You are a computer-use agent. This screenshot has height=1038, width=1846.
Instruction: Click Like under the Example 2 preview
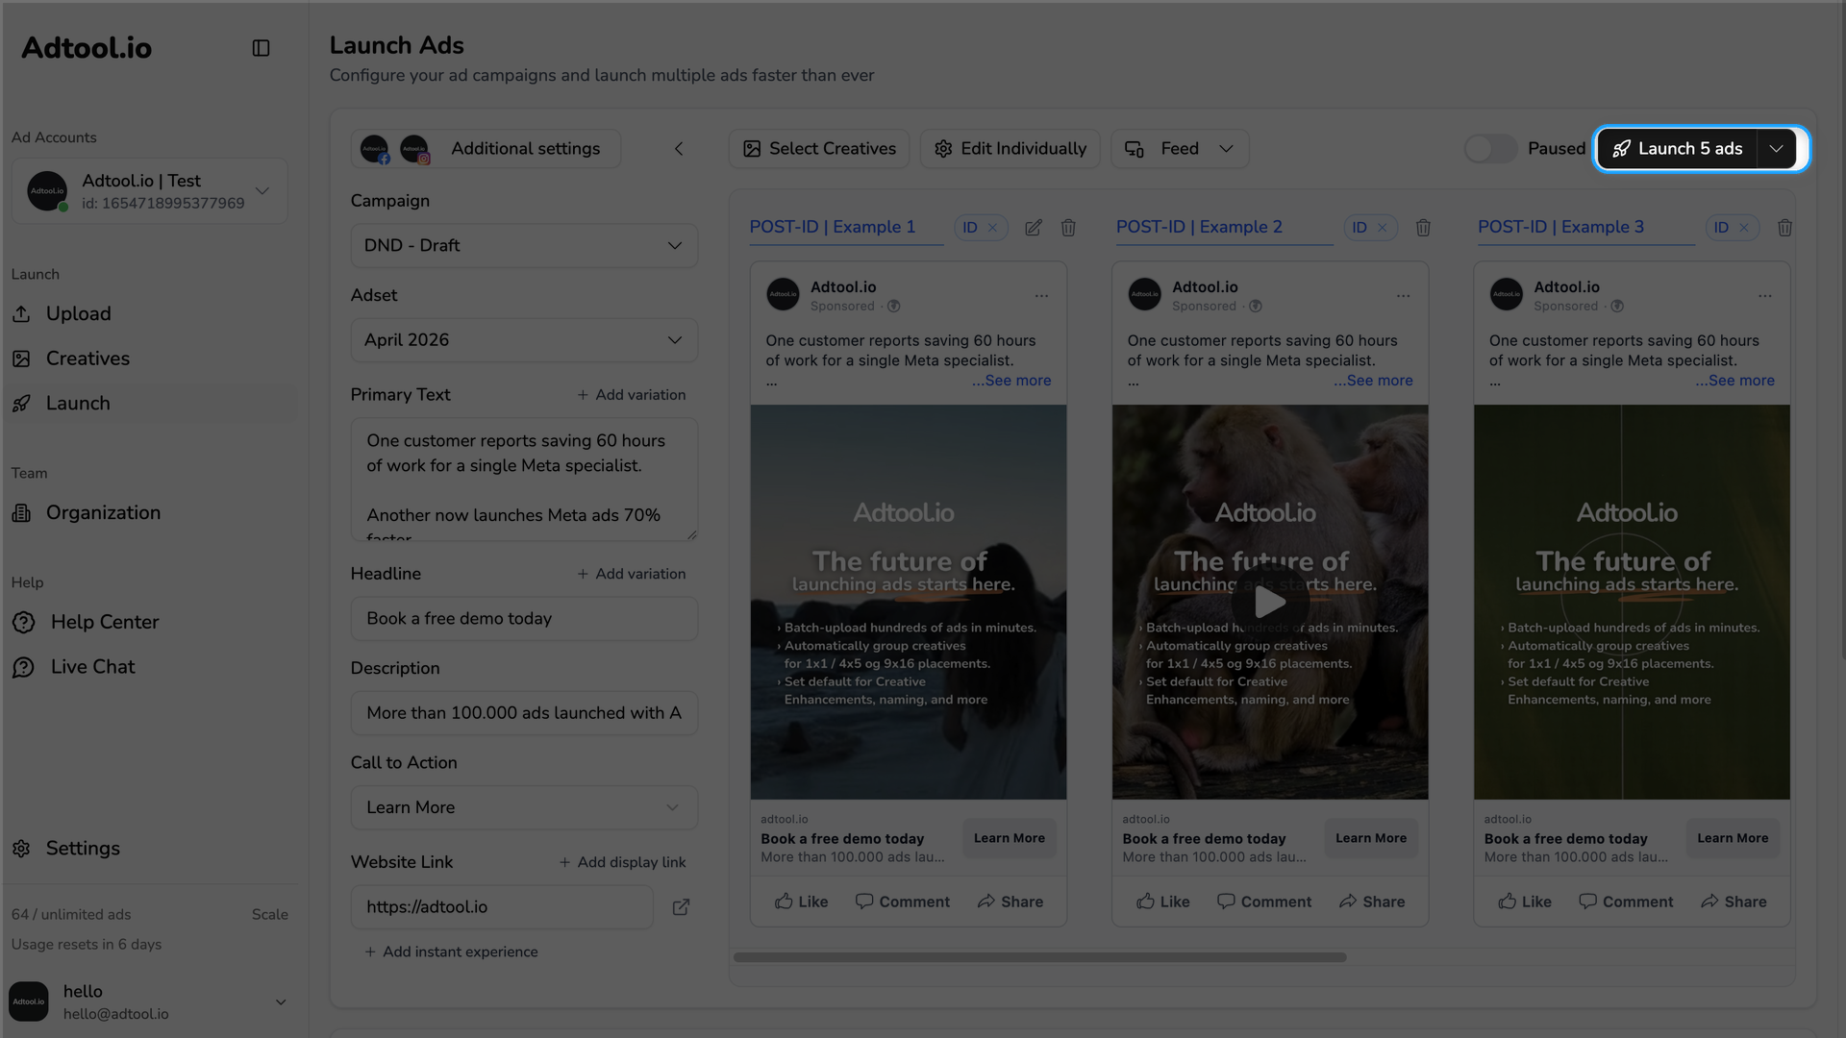click(1162, 902)
